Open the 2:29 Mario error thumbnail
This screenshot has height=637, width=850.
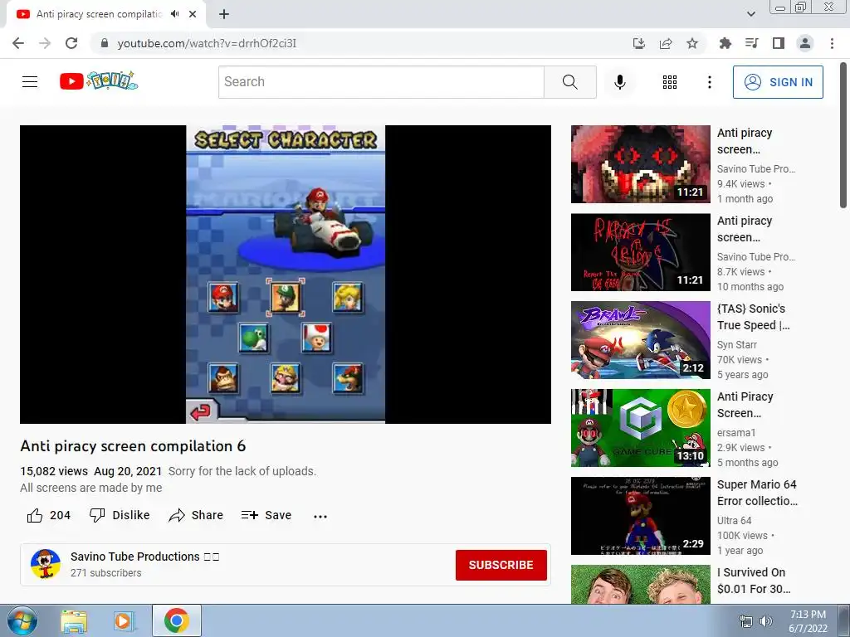click(x=640, y=516)
